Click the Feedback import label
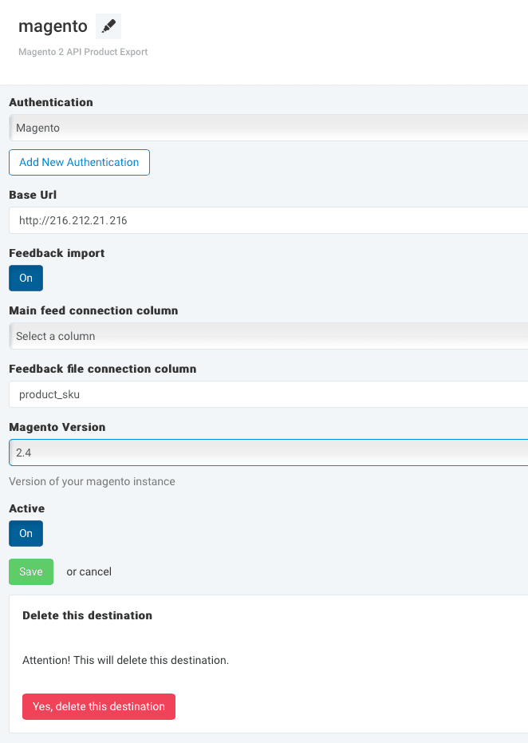528x743 pixels. click(x=57, y=253)
